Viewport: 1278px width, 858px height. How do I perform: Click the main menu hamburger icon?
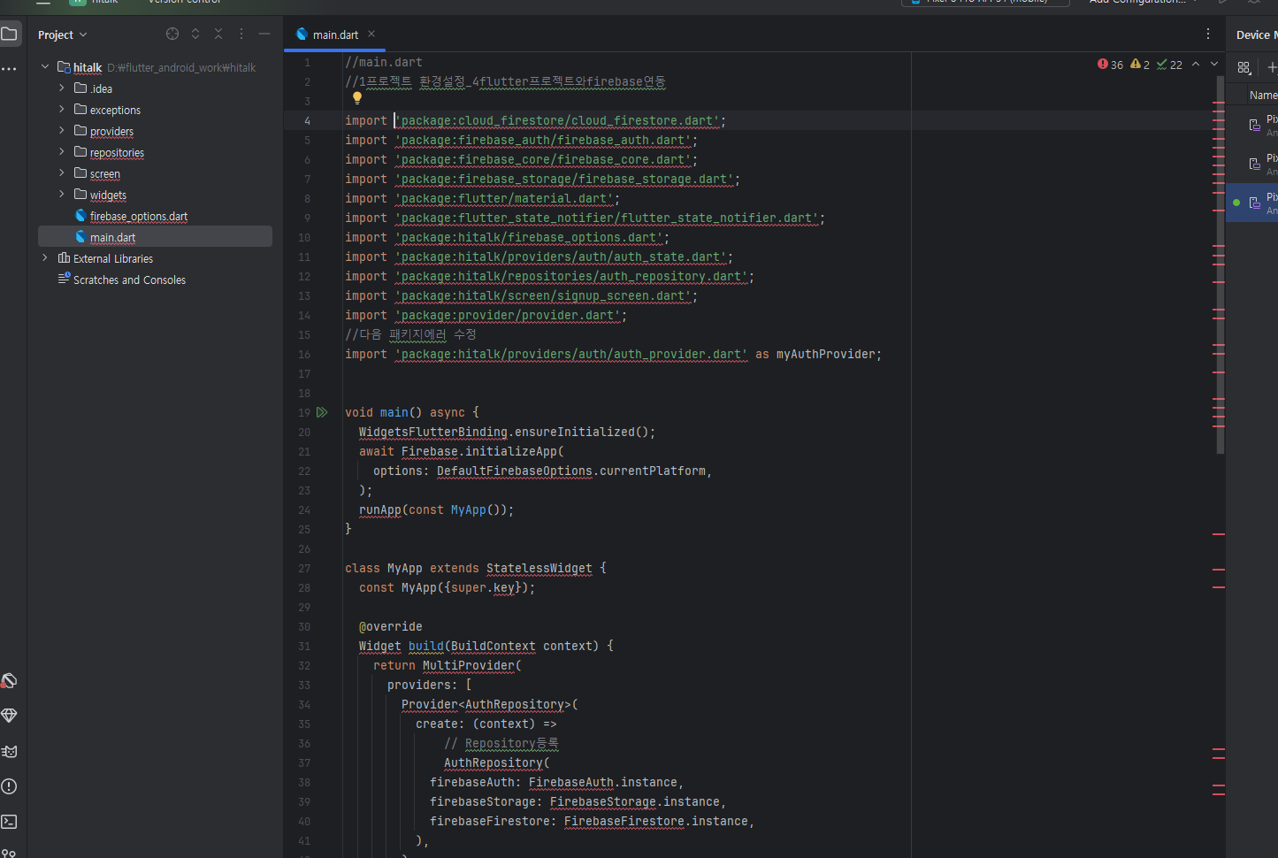43,3
